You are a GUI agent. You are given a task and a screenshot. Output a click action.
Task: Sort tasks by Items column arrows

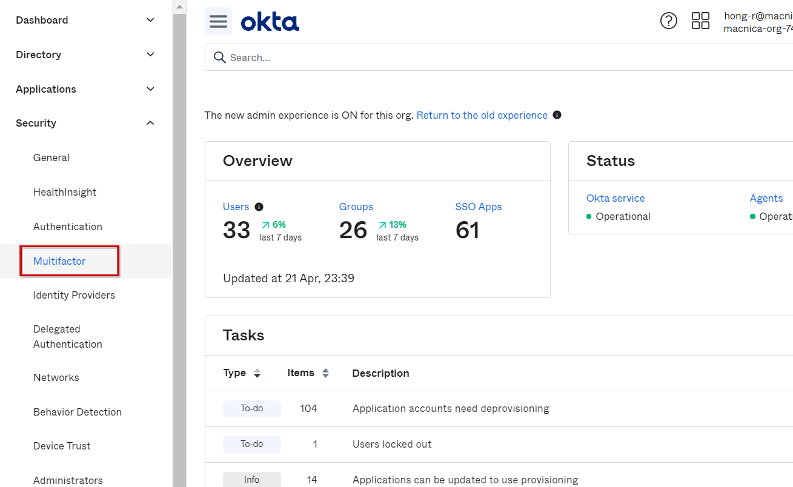click(325, 374)
